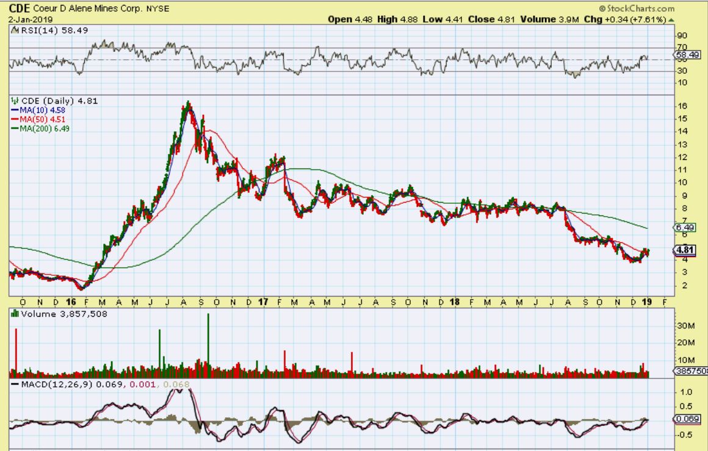Click the grey 0.068 MACD histogram value
Screen dimensions: 708x451
click(x=176, y=384)
